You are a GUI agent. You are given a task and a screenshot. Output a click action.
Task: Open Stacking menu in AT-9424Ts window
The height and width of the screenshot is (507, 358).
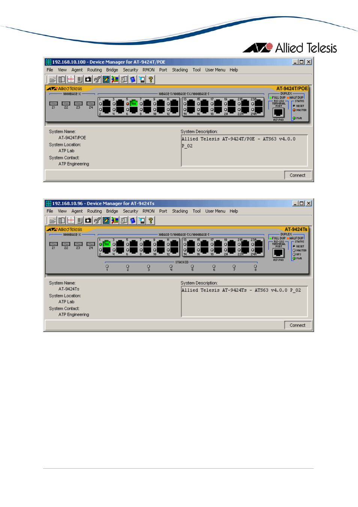coord(180,211)
